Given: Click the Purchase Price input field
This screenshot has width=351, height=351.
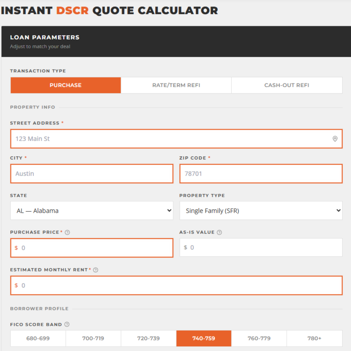Looking at the screenshot, I should click(92, 248).
